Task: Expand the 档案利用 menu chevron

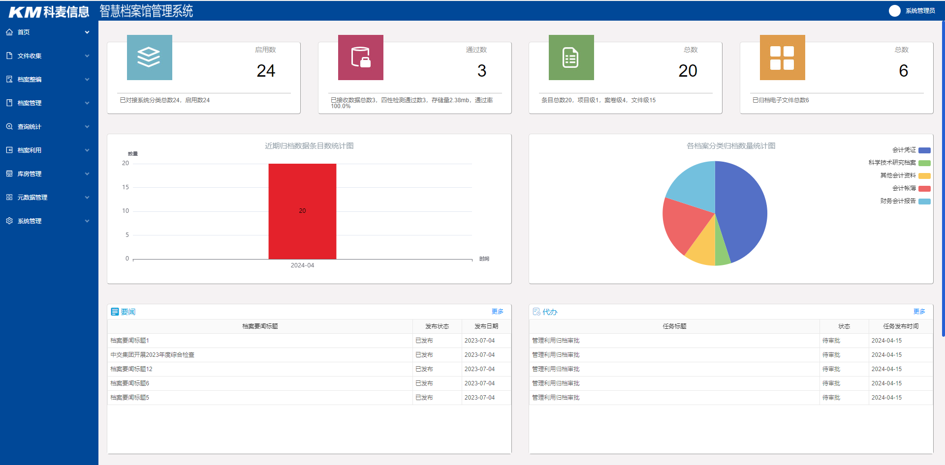Action: (87, 150)
